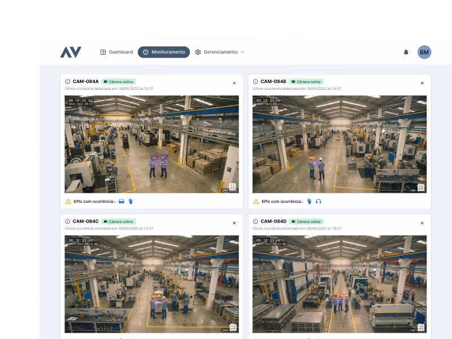
Task: Click the gear icon beside Gerenciamento
Action: [x=197, y=52]
